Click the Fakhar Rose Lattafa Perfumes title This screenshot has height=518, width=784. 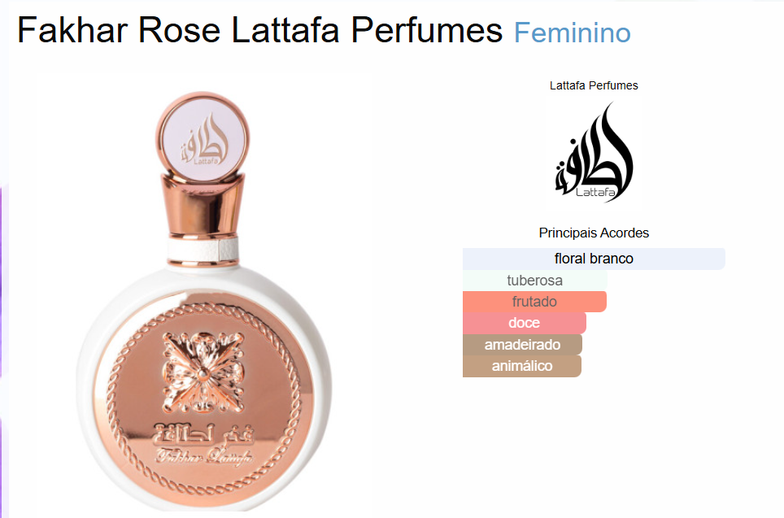259,30
